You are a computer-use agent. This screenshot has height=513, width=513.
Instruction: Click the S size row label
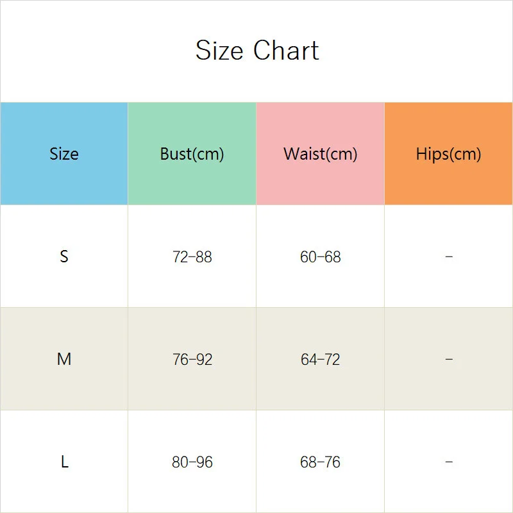tap(64, 256)
